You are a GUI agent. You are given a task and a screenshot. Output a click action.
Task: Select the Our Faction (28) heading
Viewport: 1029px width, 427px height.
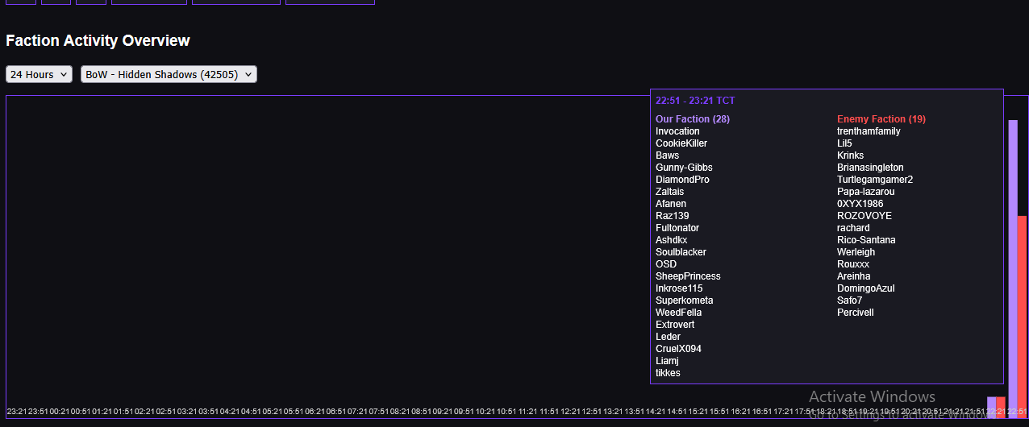(692, 119)
